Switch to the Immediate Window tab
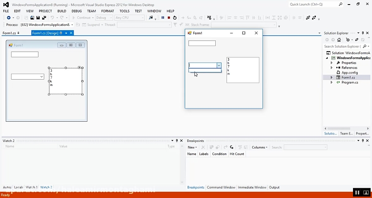Screen dimensions: 372x198 (252, 187)
